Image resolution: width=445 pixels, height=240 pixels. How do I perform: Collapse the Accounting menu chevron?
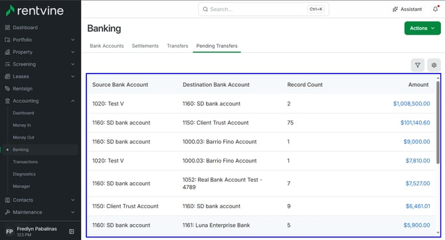[73, 101]
